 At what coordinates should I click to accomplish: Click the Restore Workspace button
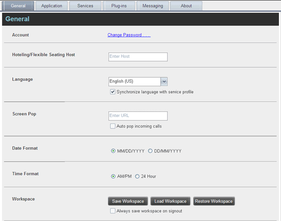214,201
